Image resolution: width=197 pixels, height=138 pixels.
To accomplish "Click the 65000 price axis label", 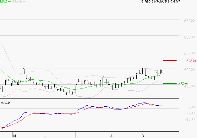I will pos(190,21).
